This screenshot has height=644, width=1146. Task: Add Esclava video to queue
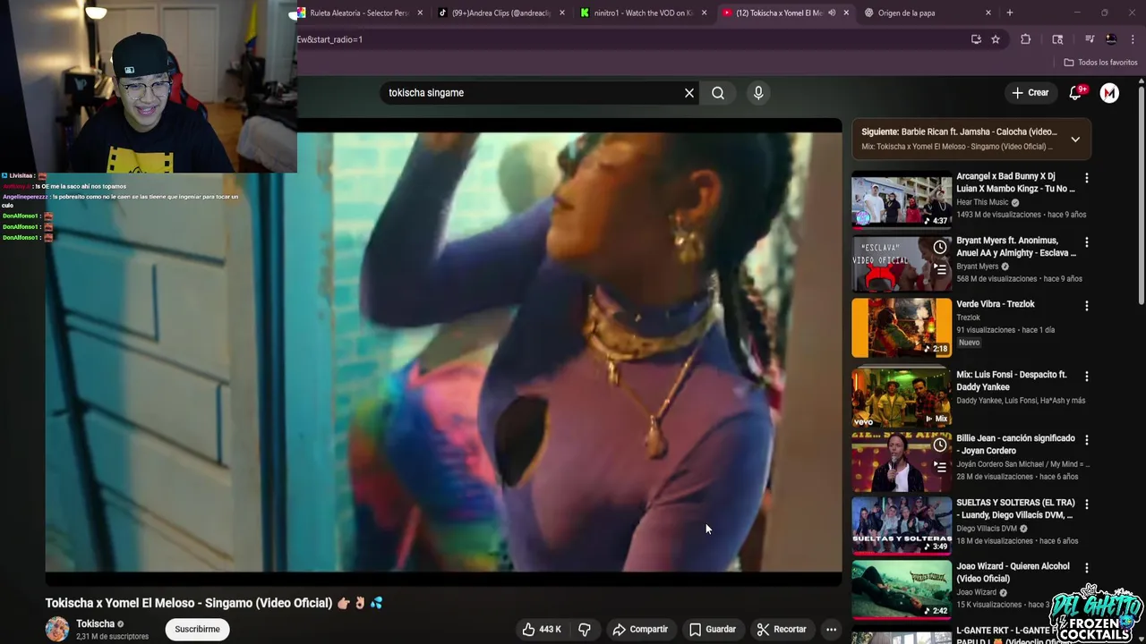pos(939,267)
